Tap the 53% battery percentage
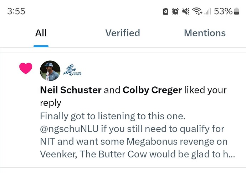Viewport: 246px width, 173px height. point(223,11)
